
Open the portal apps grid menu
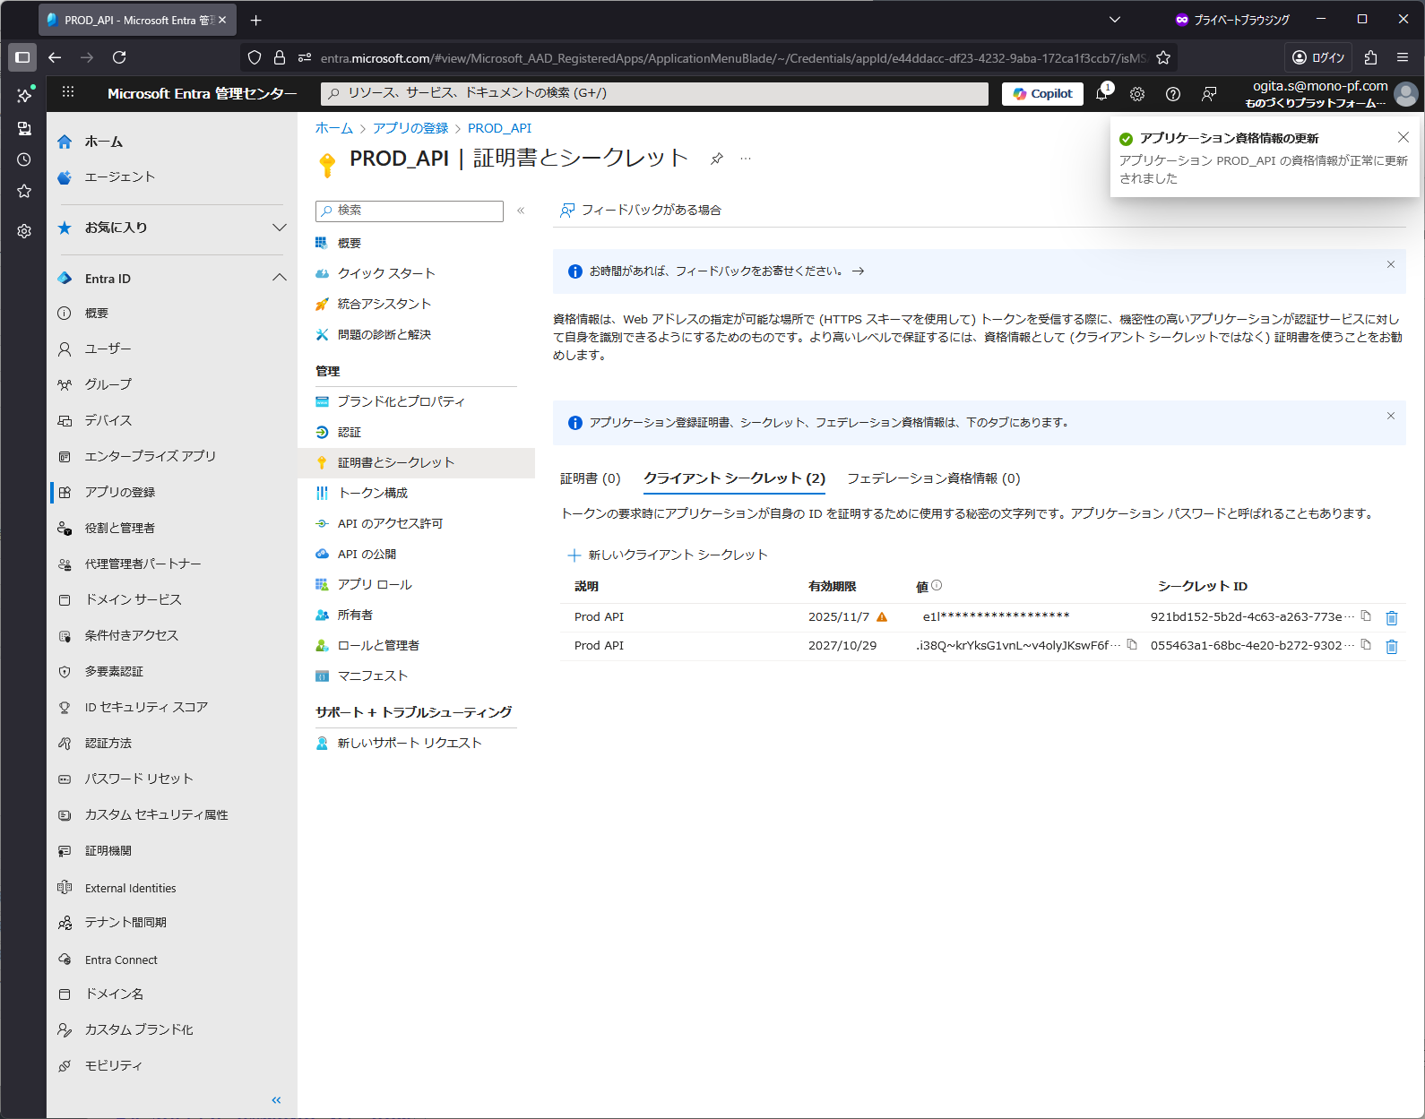[x=68, y=92]
